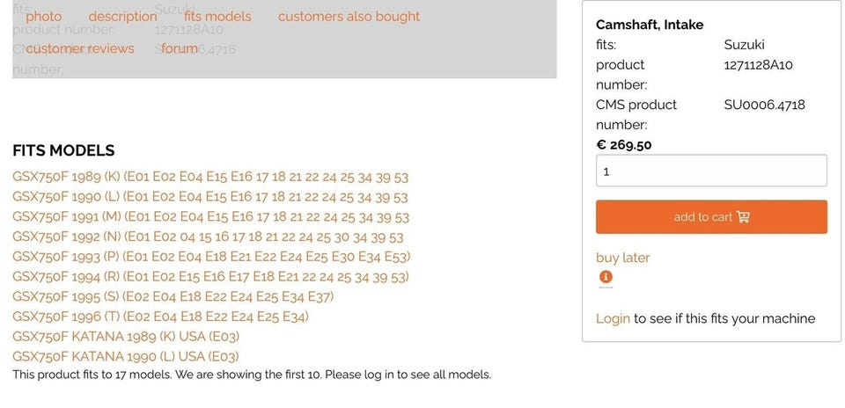Viewport: 845px width, 408px height.
Task: Open the customers also bought tab
Action: coord(349,17)
